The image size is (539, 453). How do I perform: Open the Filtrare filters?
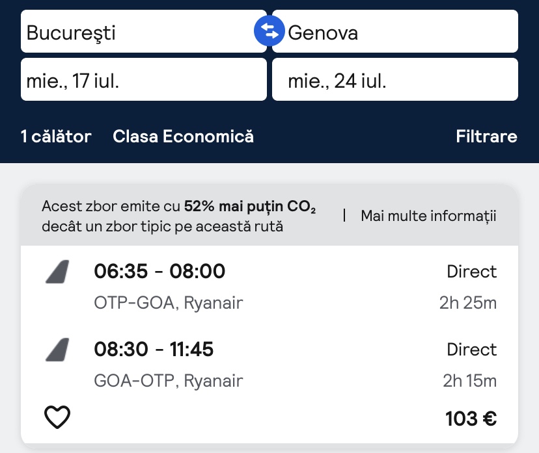[486, 136]
